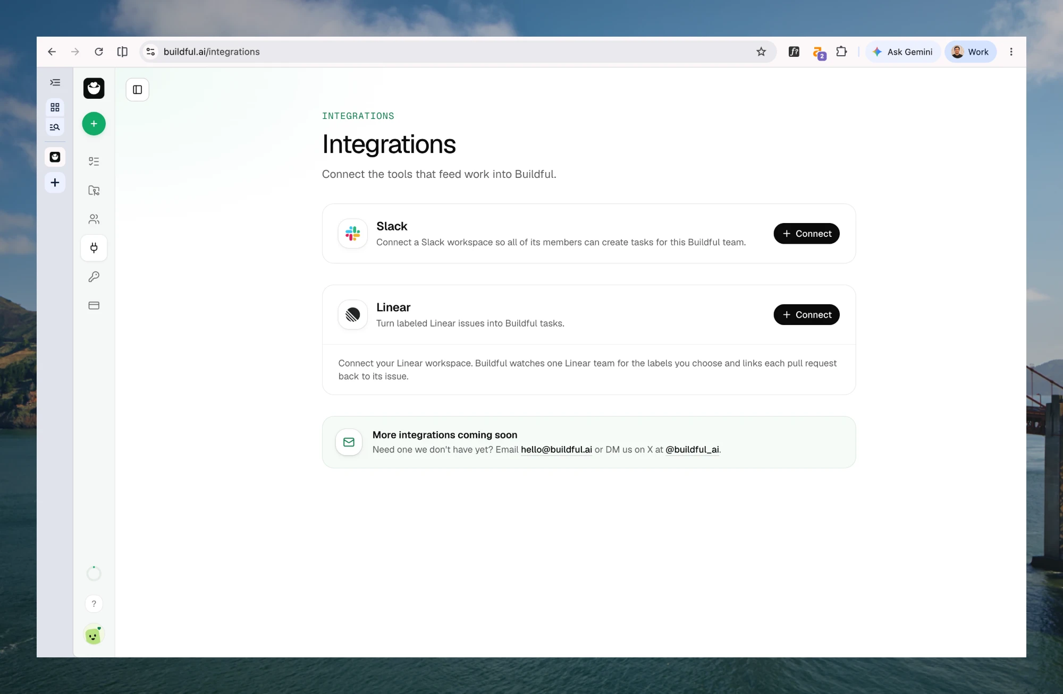Click the address bar URL field
Viewport: 1063px width, 694px height.
point(457,52)
